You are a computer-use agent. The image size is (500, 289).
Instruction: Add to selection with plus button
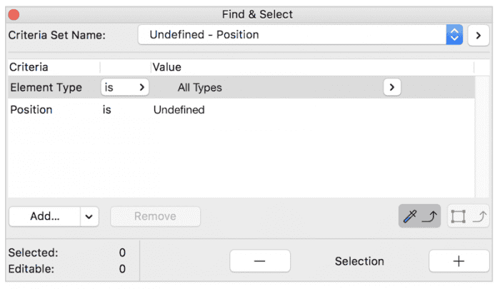(x=459, y=261)
